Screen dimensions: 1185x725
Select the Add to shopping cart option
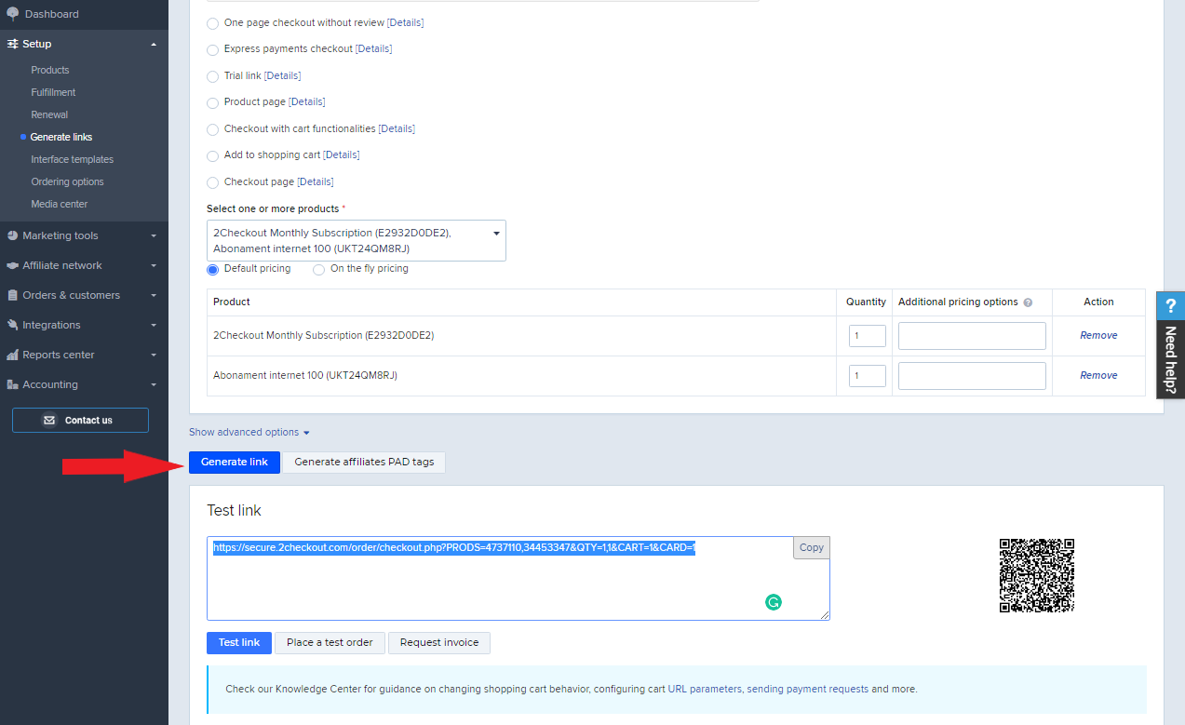click(x=213, y=155)
